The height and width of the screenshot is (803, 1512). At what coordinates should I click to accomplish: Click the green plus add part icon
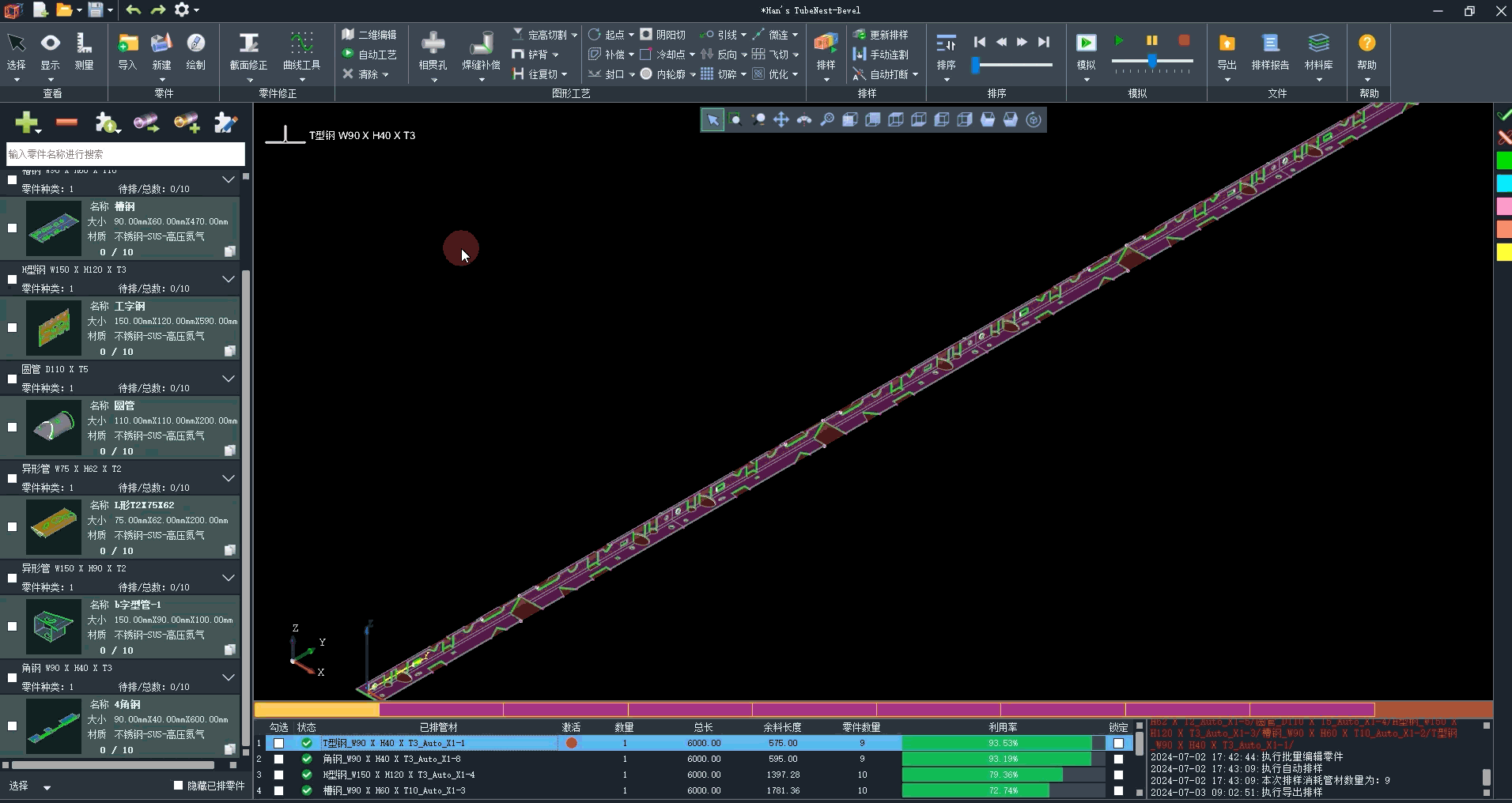(26, 123)
